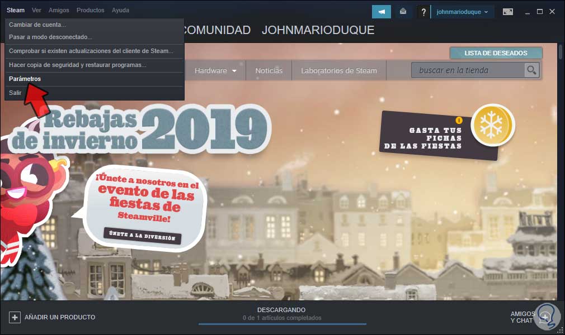Click the 0 de 1 artículos completados text
The image size is (565, 335).
coord(282,318)
